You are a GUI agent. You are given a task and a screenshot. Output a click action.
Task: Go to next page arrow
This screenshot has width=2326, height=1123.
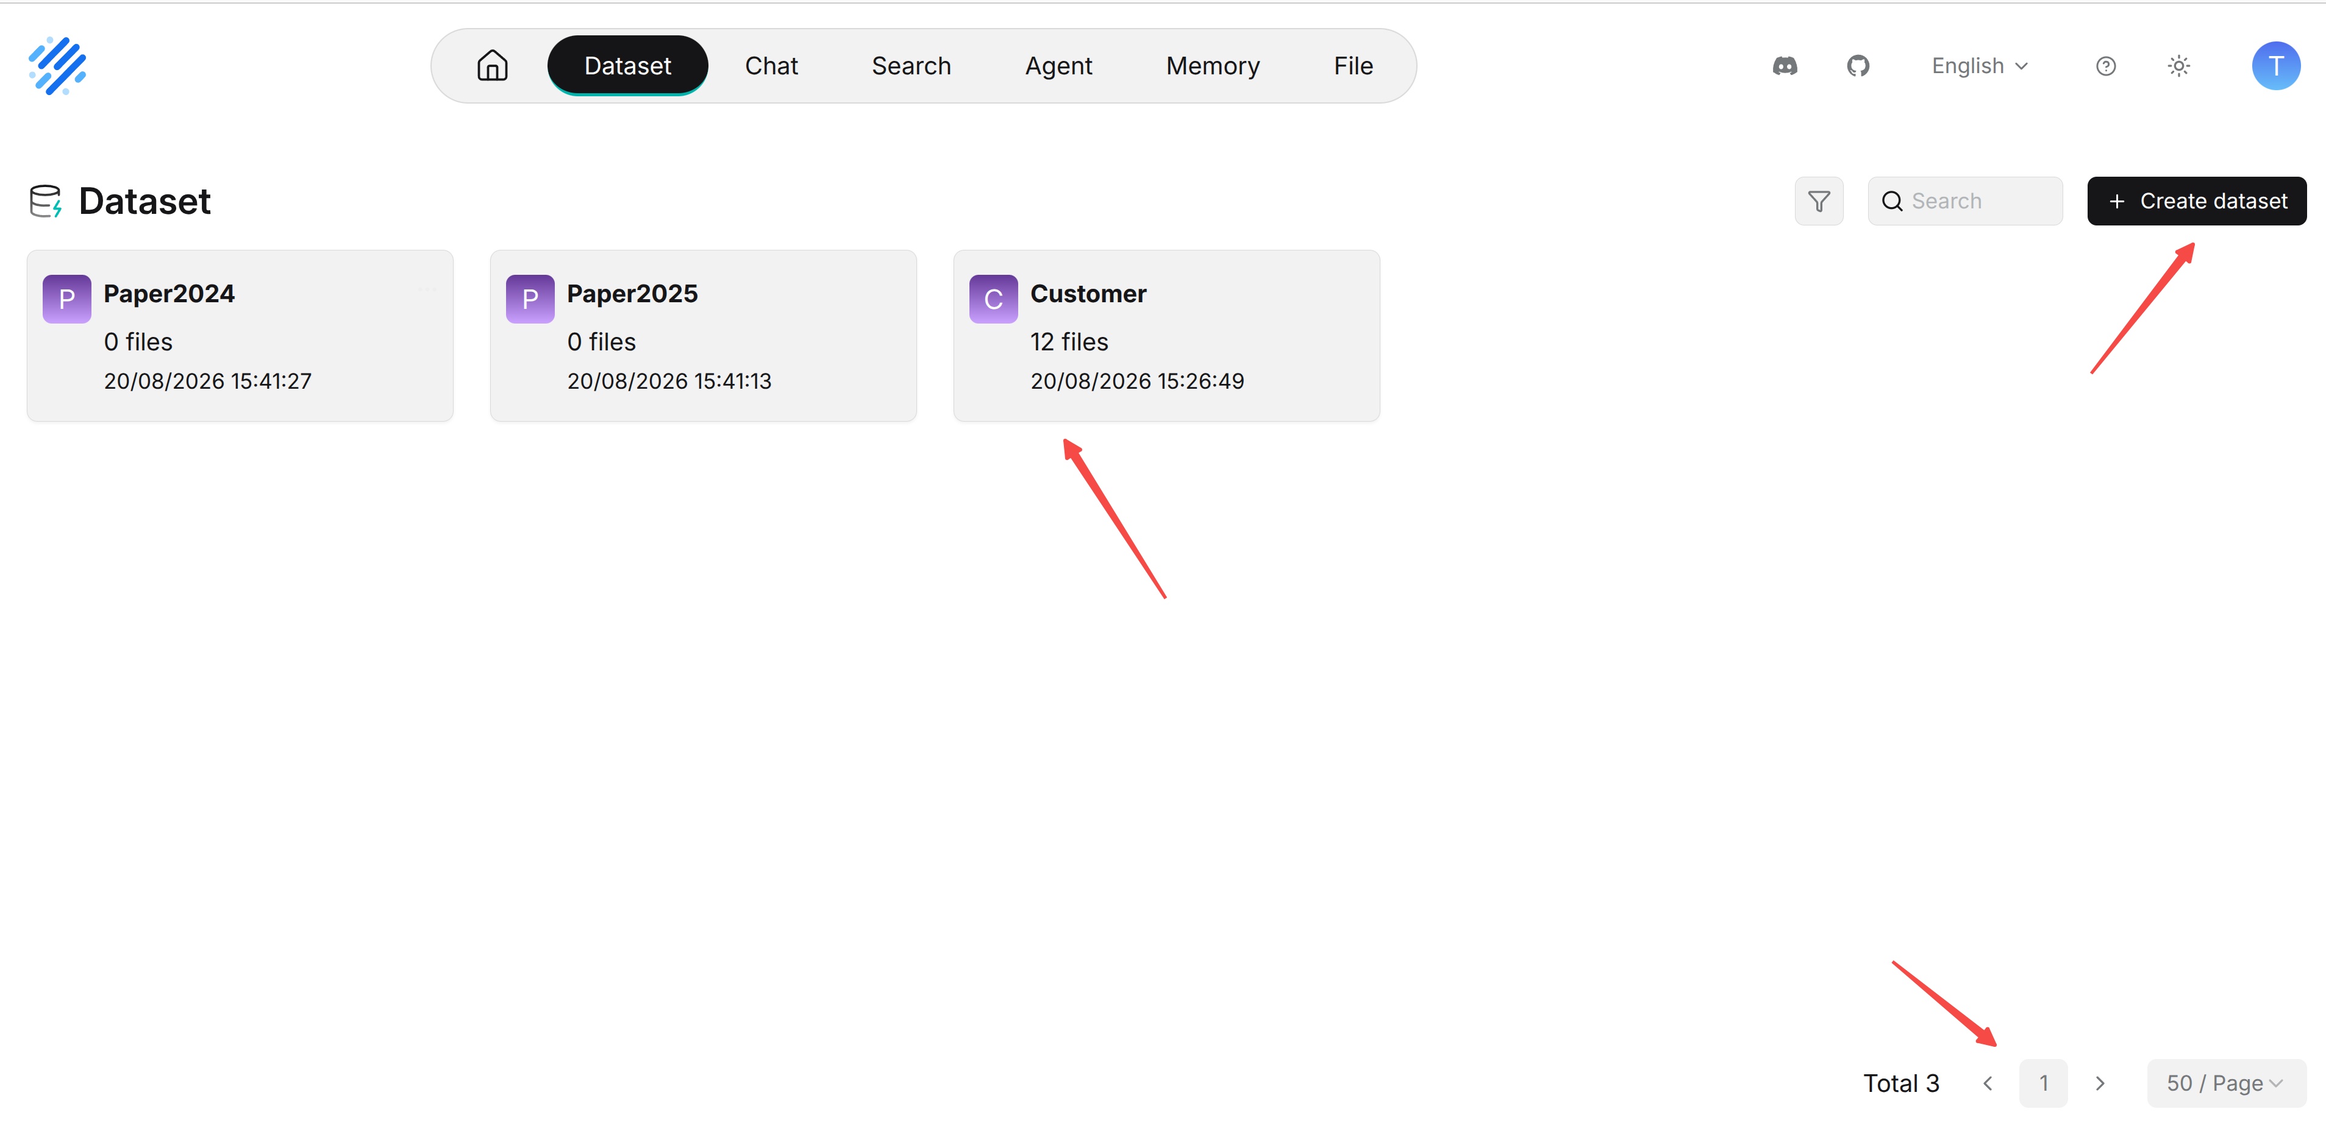[2099, 1082]
